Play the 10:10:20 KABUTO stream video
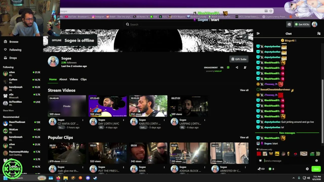Image resolution: width=324 pixels, height=182 pixels. (x=148, y=106)
